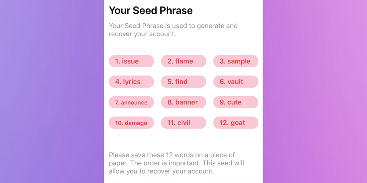
Task: Click the "8. banner" word pill
Action: [183, 102]
